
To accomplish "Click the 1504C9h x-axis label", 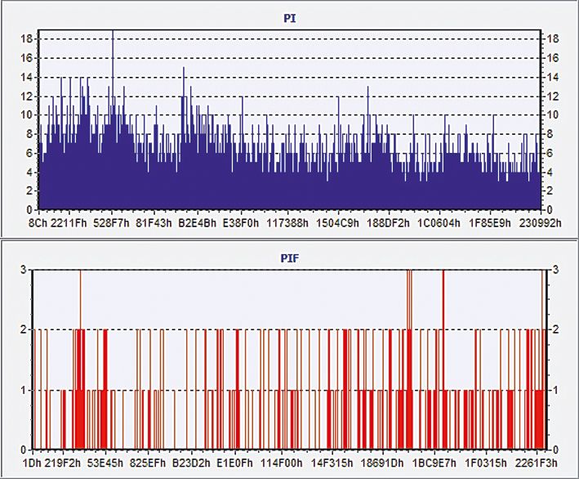I will (339, 222).
